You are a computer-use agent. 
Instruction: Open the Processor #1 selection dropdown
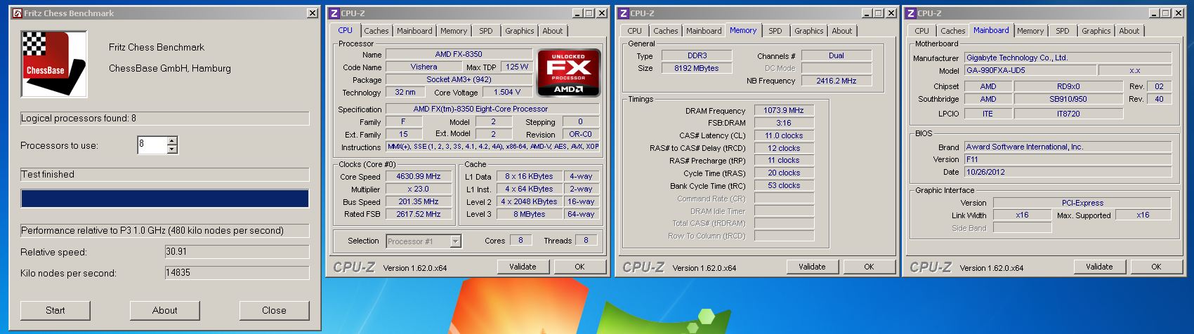click(455, 241)
